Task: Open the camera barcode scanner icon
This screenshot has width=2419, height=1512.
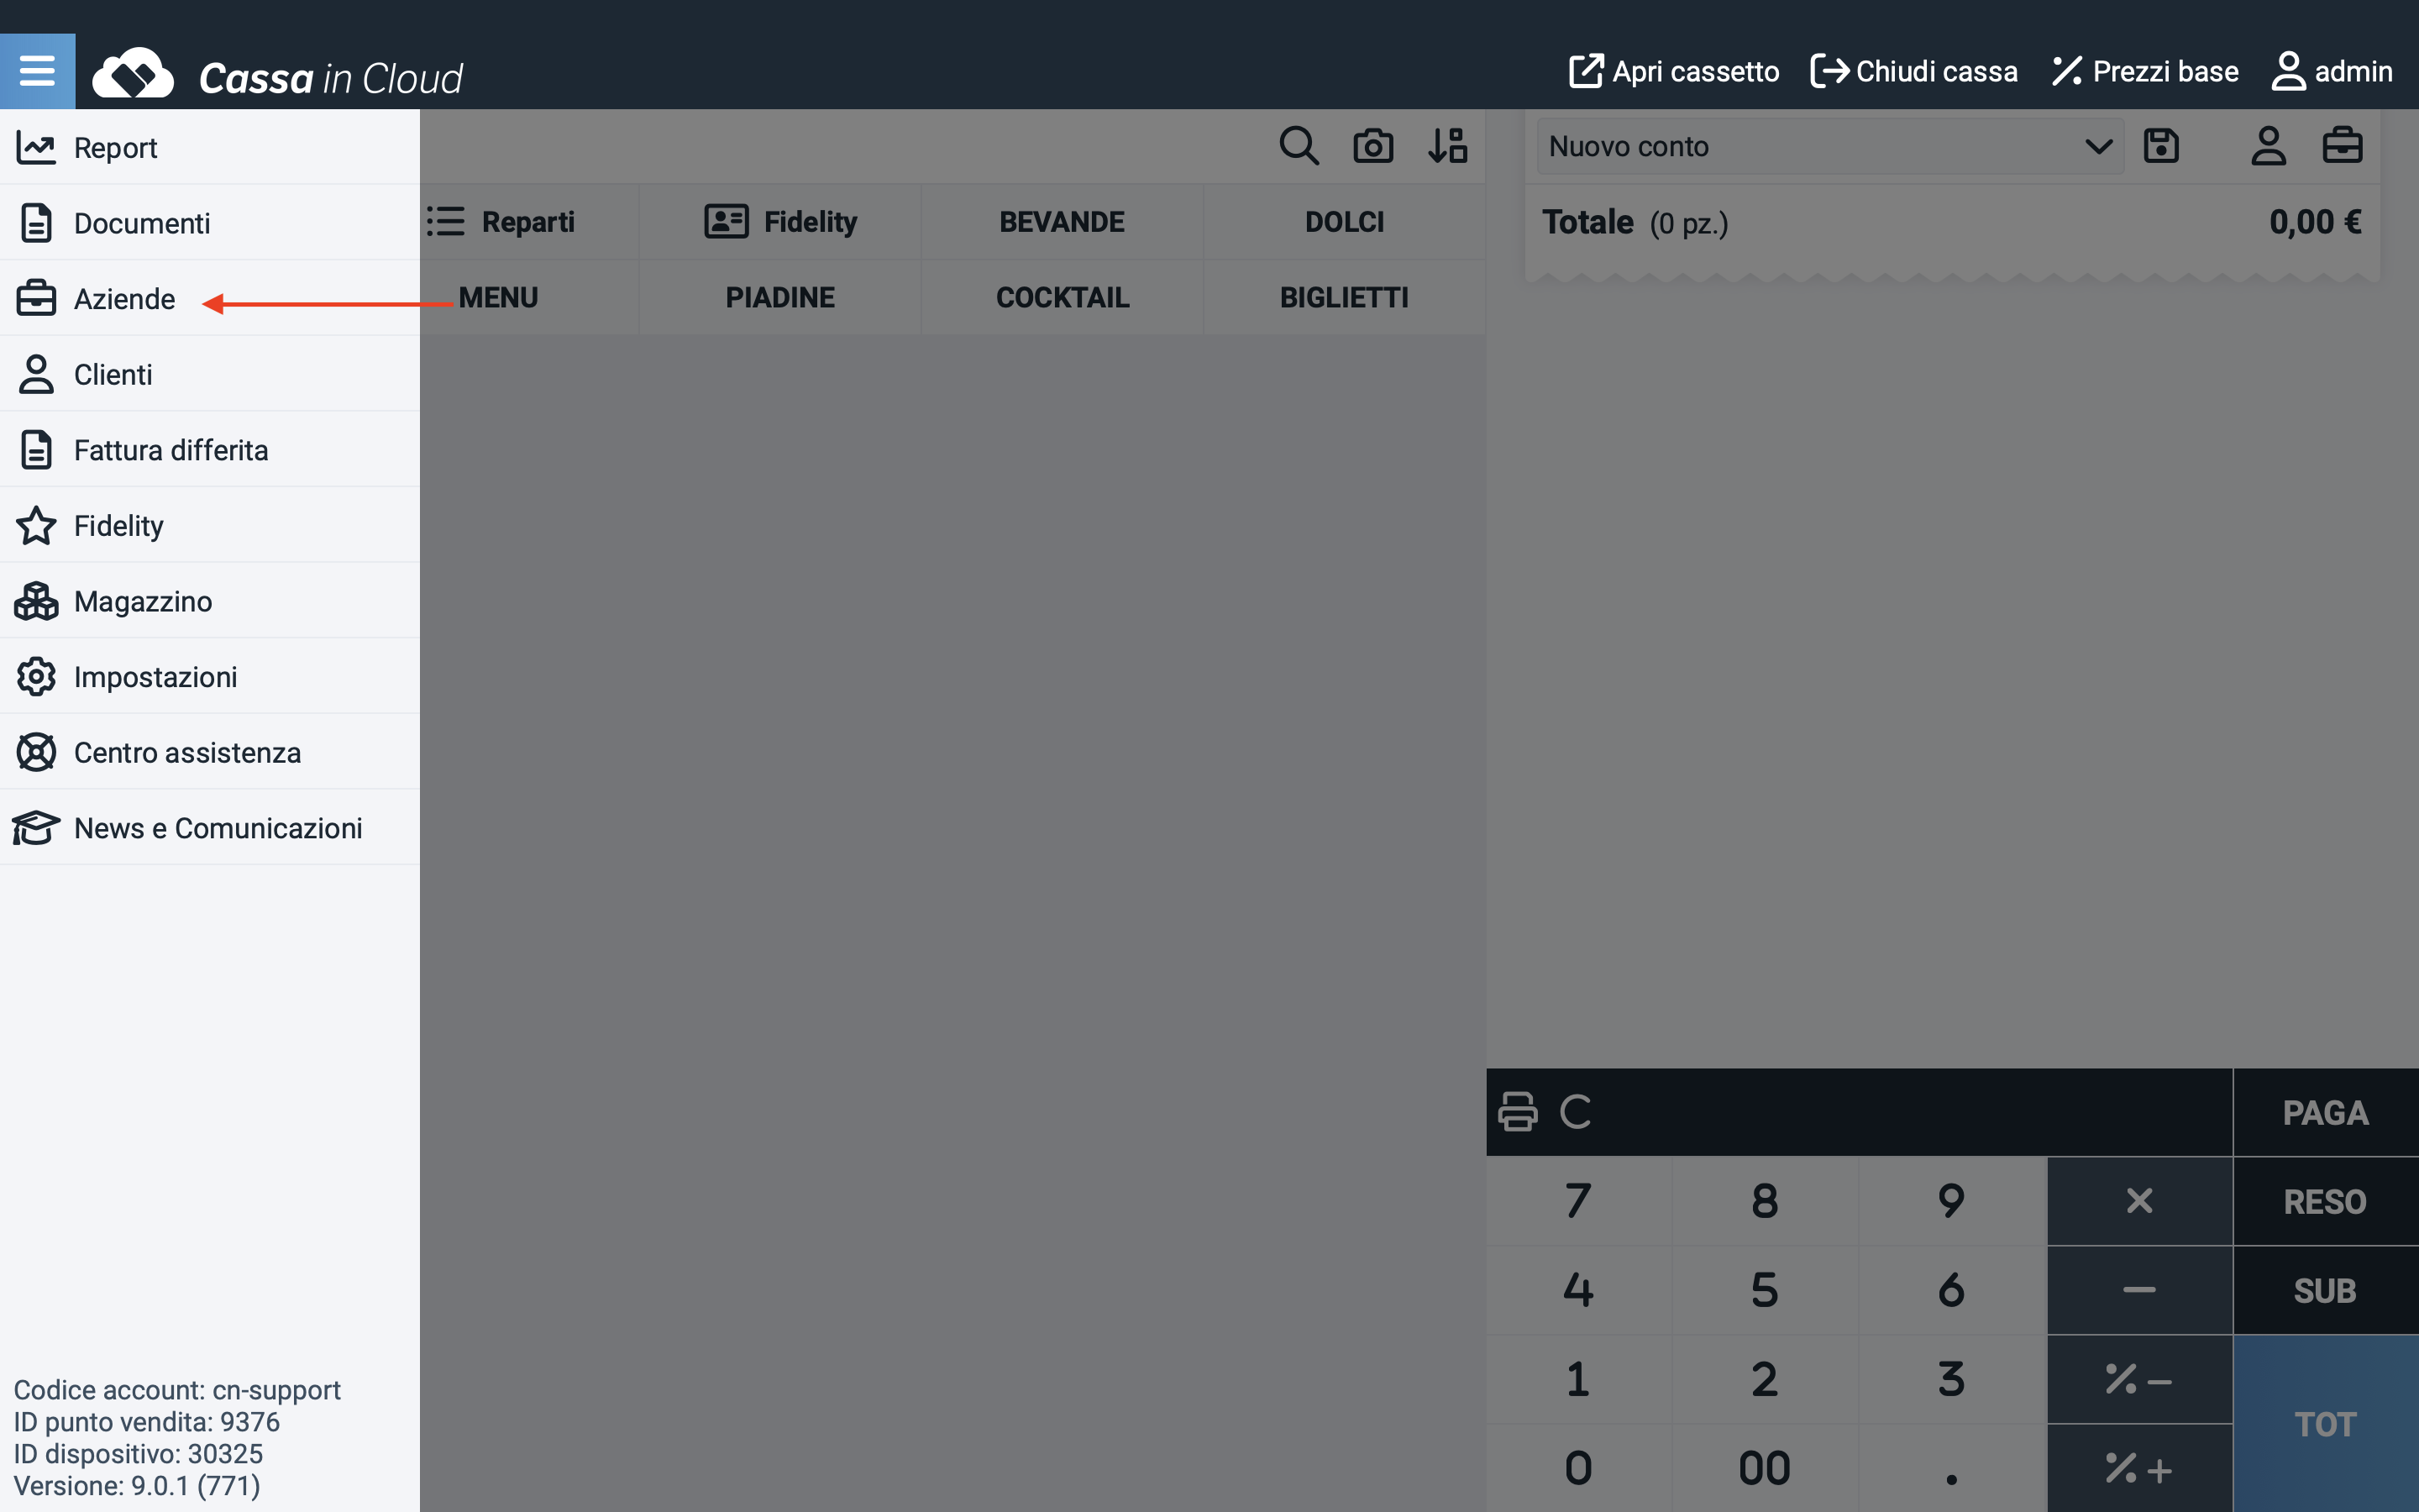Action: point(1372,146)
